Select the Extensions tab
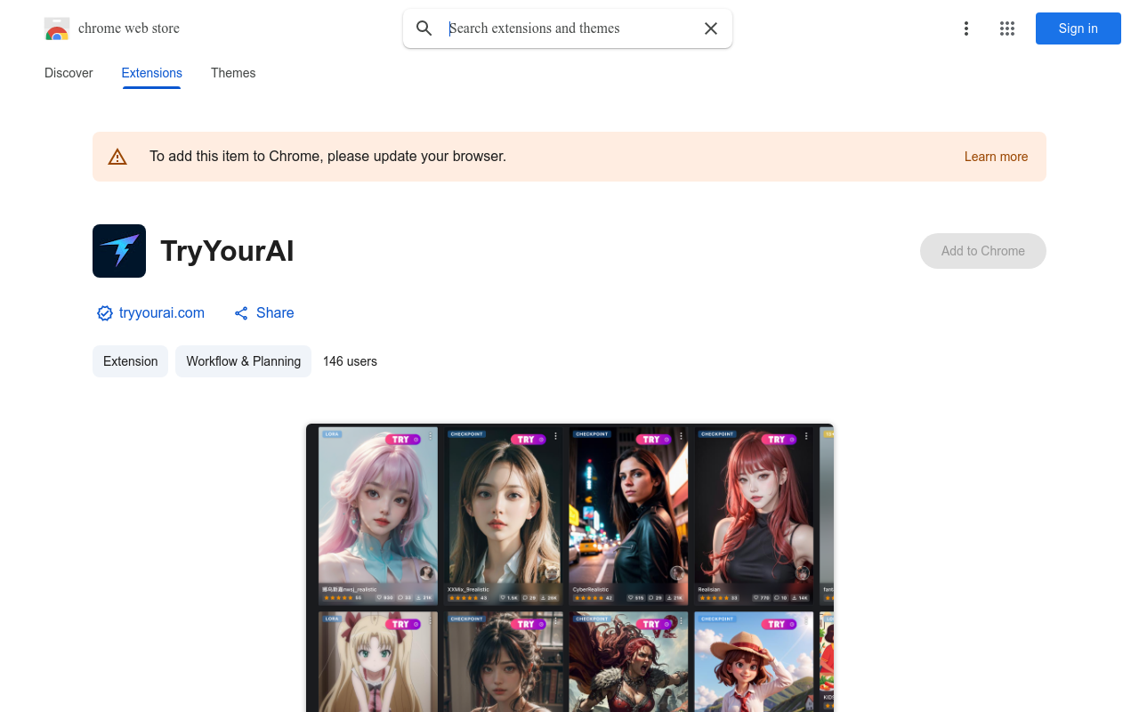 click(152, 73)
